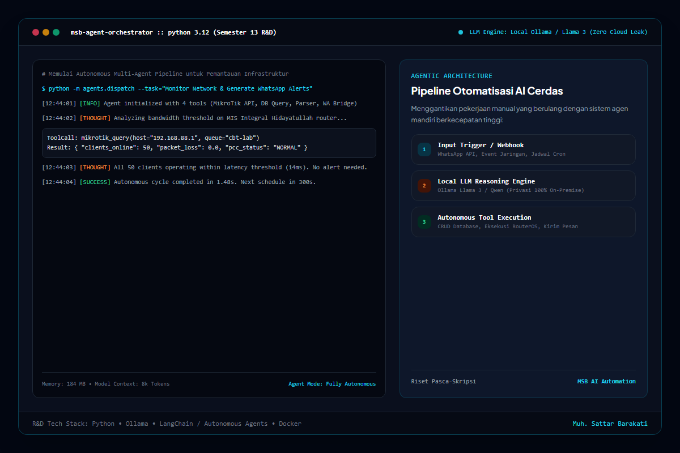
Task: Click step badge 2 for Local LLM
Action: click(x=424, y=186)
